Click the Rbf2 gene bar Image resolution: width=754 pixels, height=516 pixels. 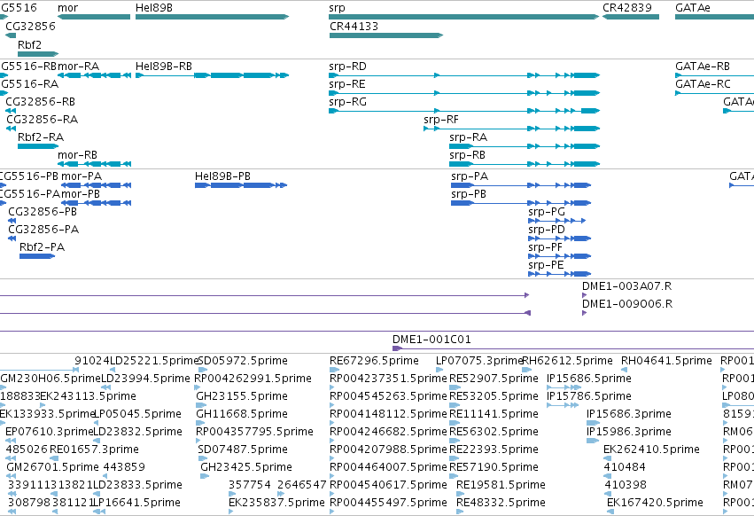coord(38,54)
